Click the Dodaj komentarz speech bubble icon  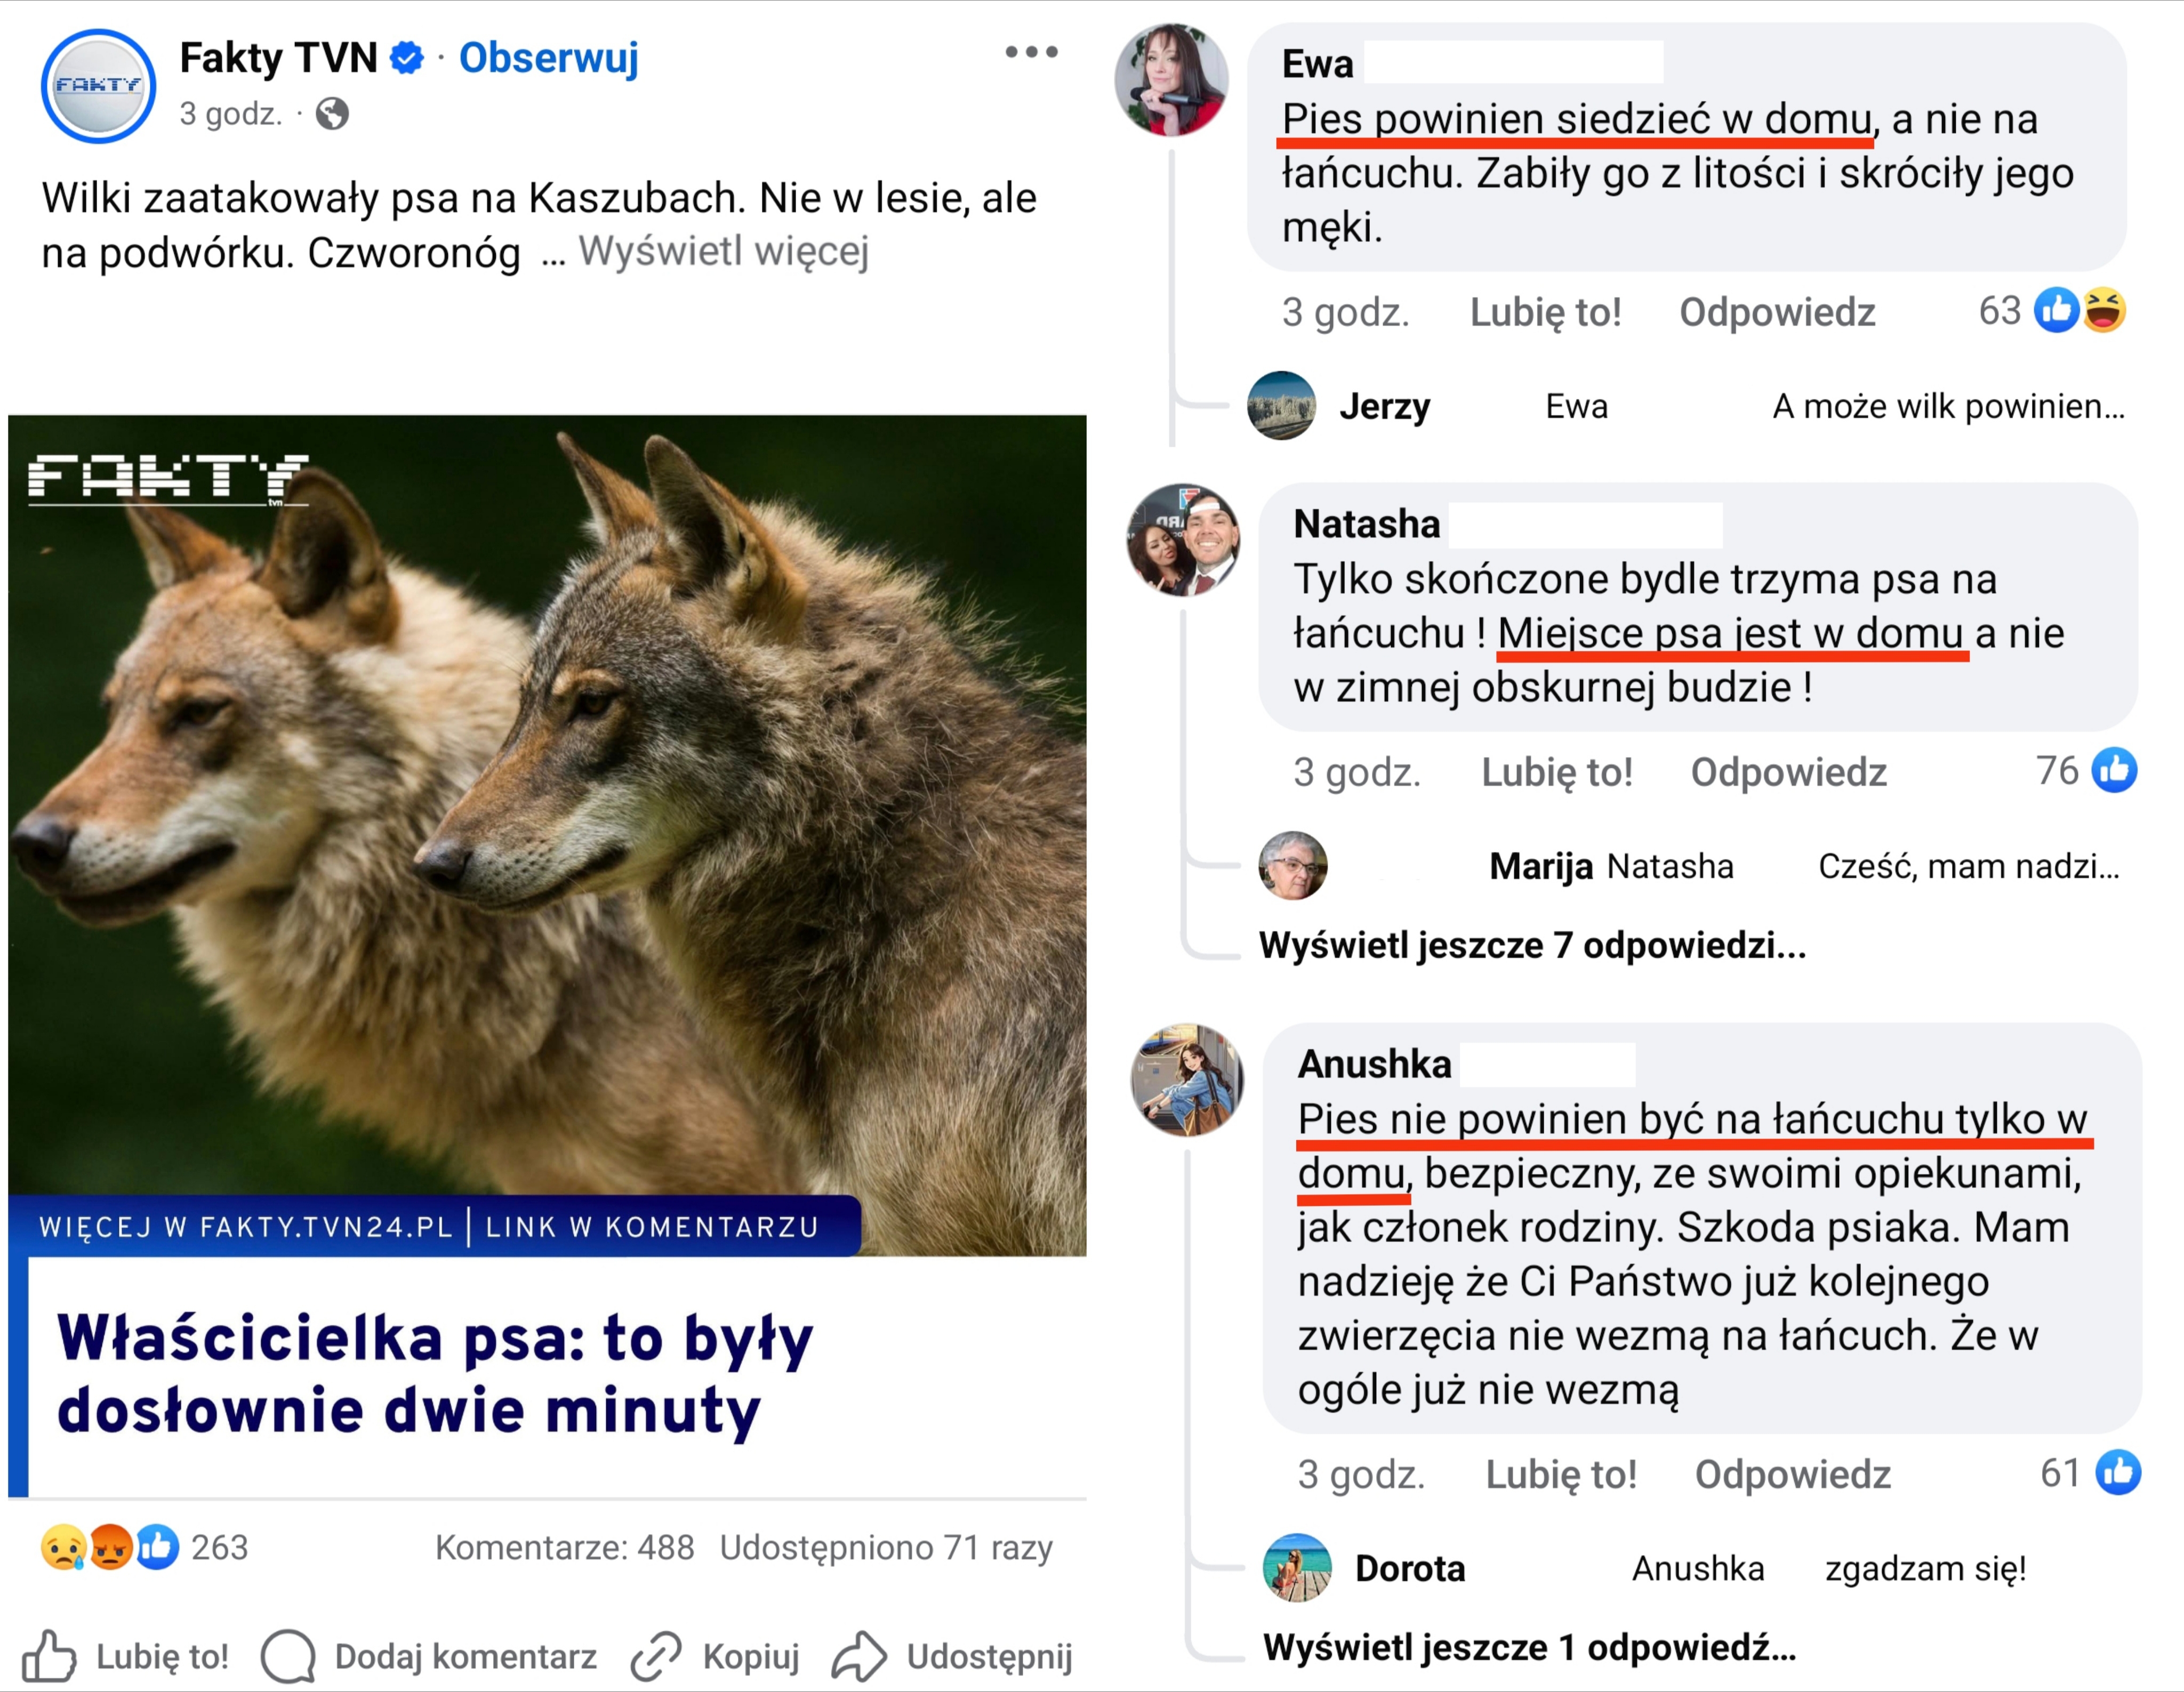click(x=288, y=1656)
